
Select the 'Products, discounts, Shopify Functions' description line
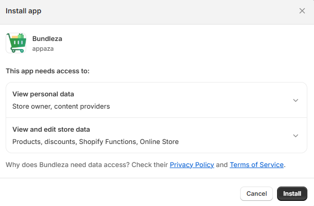click(95, 141)
